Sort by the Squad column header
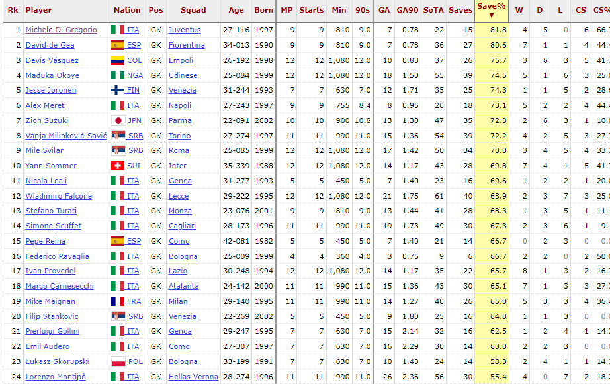The height and width of the screenshot is (384, 610). 193,11
